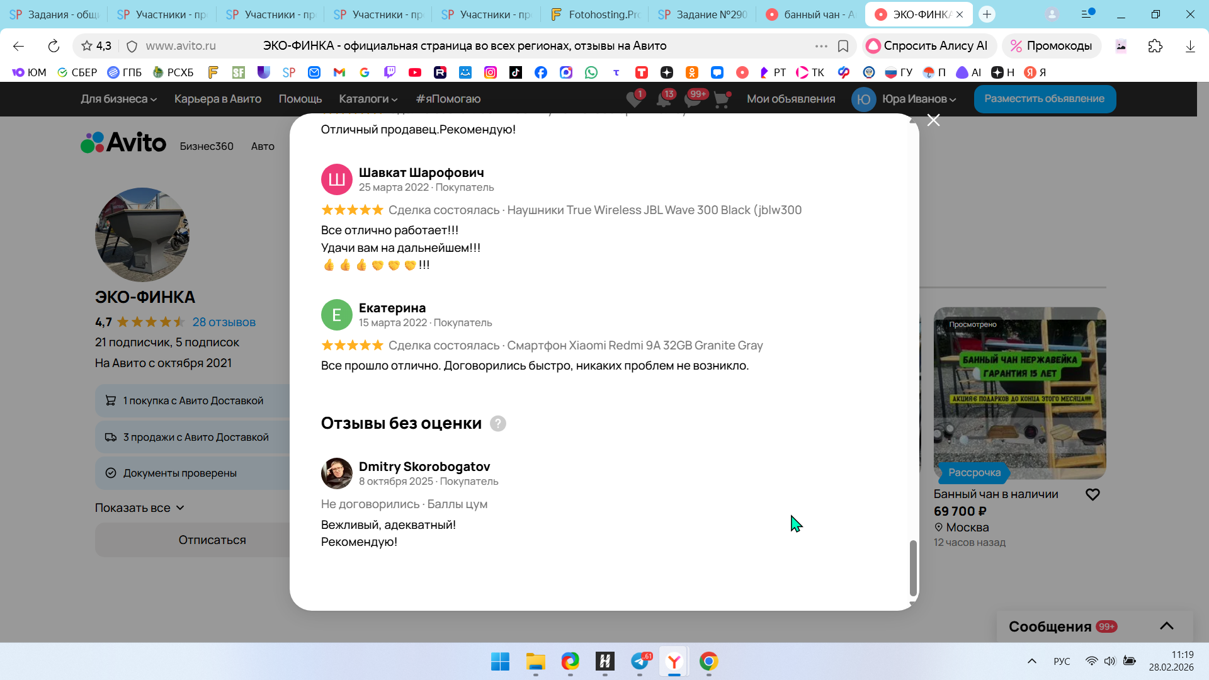The height and width of the screenshot is (680, 1209).
Task: Close the reviews popup with X icon
Action: [933, 120]
